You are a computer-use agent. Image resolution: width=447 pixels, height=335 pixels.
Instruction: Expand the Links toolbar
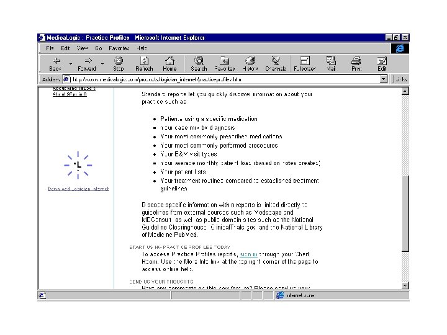coord(400,79)
